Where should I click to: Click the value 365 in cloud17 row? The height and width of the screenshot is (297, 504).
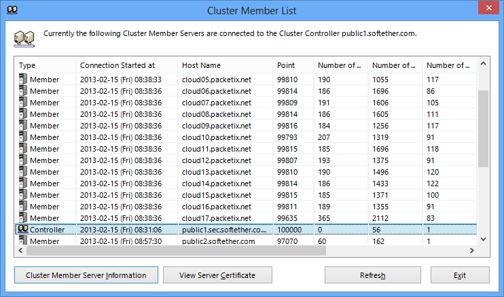pos(324,218)
